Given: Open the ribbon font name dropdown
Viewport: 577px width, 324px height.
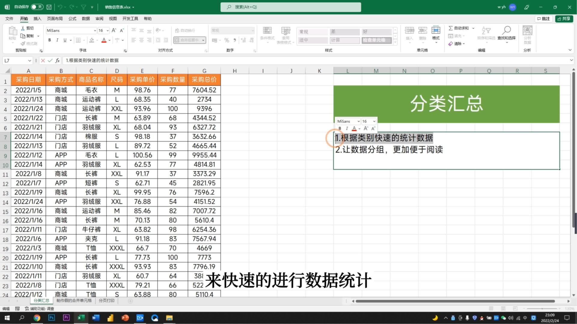Looking at the screenshot, I should tap(95, 31).
